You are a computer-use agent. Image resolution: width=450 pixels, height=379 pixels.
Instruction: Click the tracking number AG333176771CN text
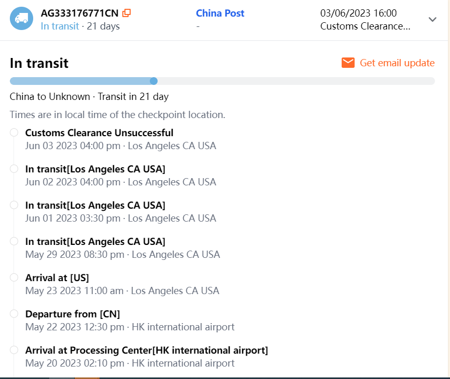coord(80,13)
